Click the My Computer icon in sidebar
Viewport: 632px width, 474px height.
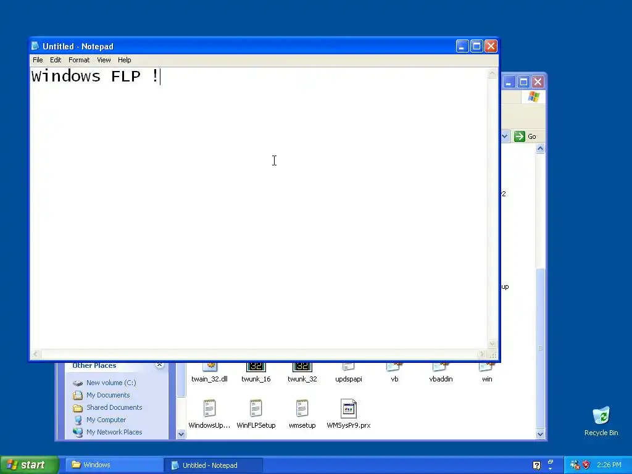point(78,420)
